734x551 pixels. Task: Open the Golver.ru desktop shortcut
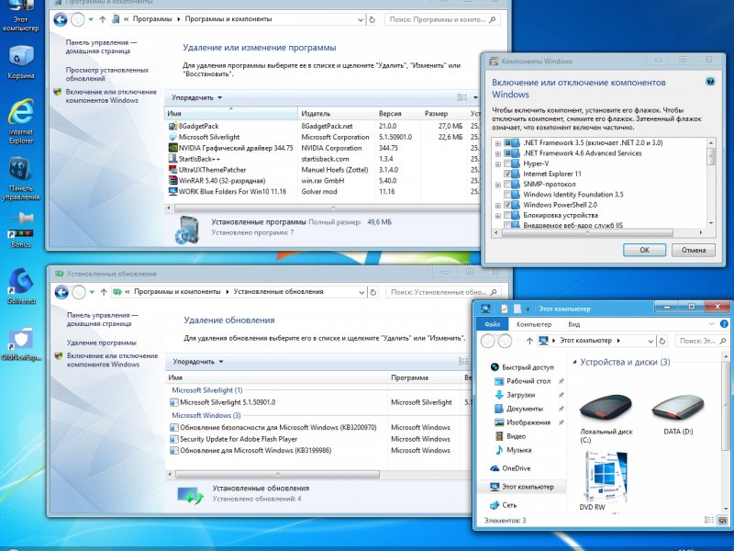point(21,287)
